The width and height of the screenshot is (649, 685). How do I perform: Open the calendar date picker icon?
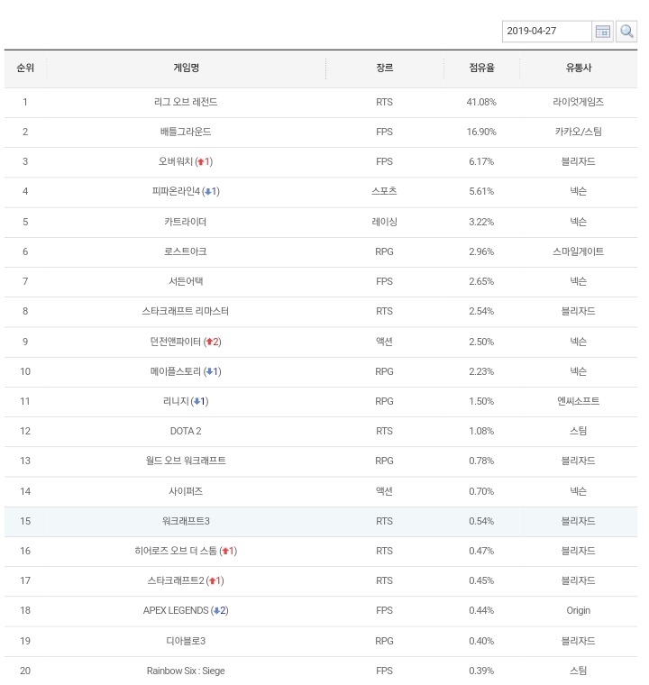602,32
